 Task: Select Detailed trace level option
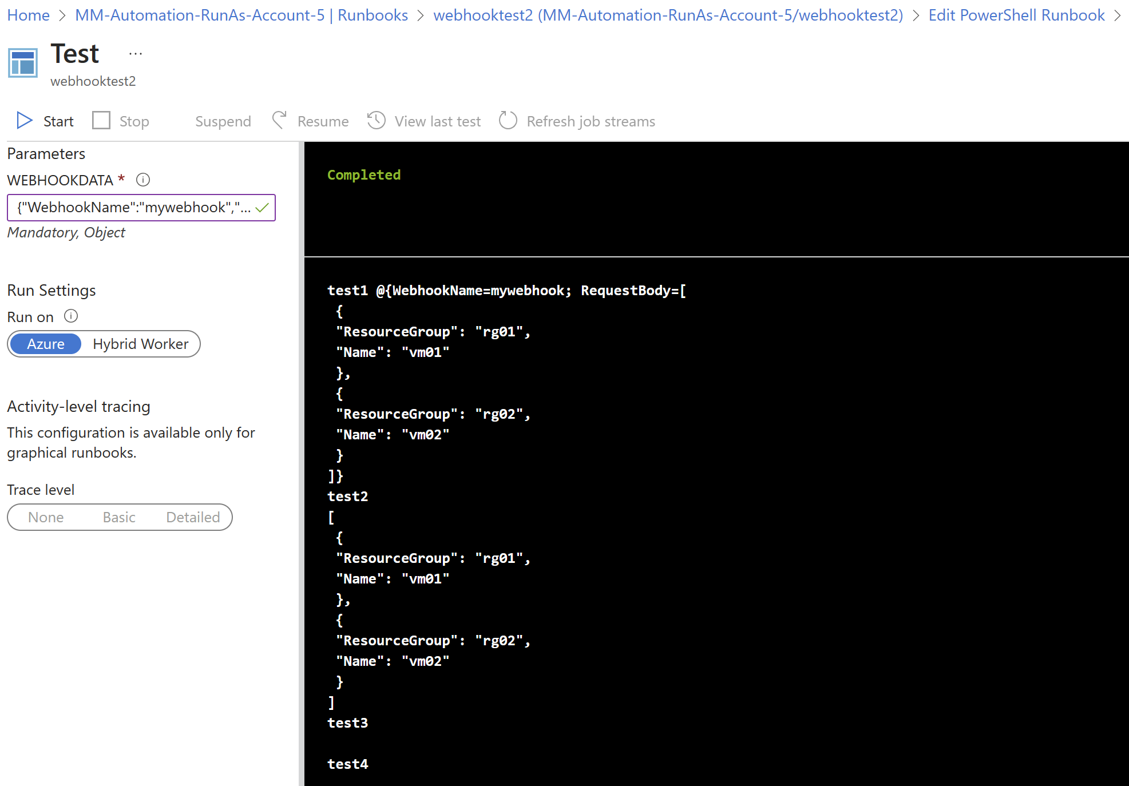click(191, 517)
